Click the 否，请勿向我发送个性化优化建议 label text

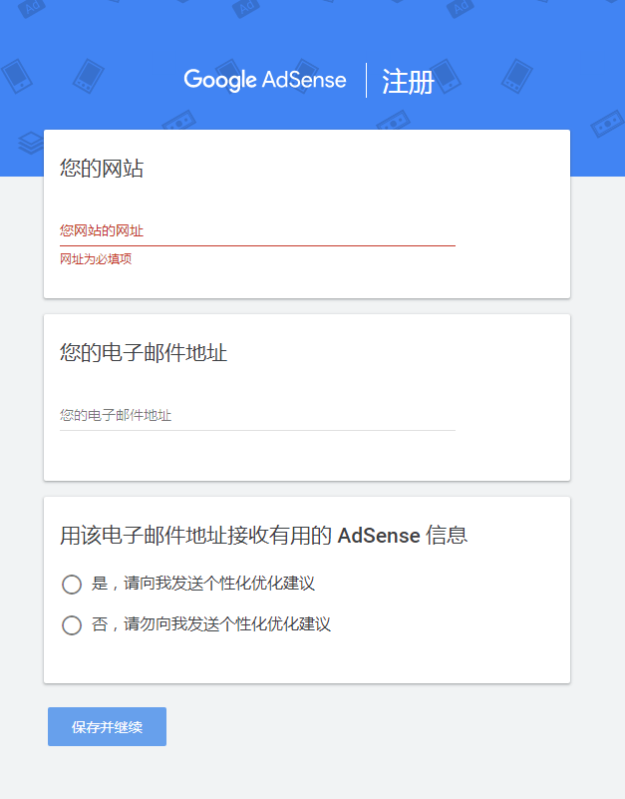pos(210,624)
